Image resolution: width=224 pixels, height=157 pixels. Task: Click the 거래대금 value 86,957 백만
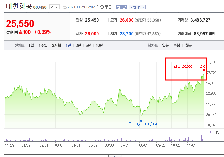pyautogui.click(x=204, y=34)
